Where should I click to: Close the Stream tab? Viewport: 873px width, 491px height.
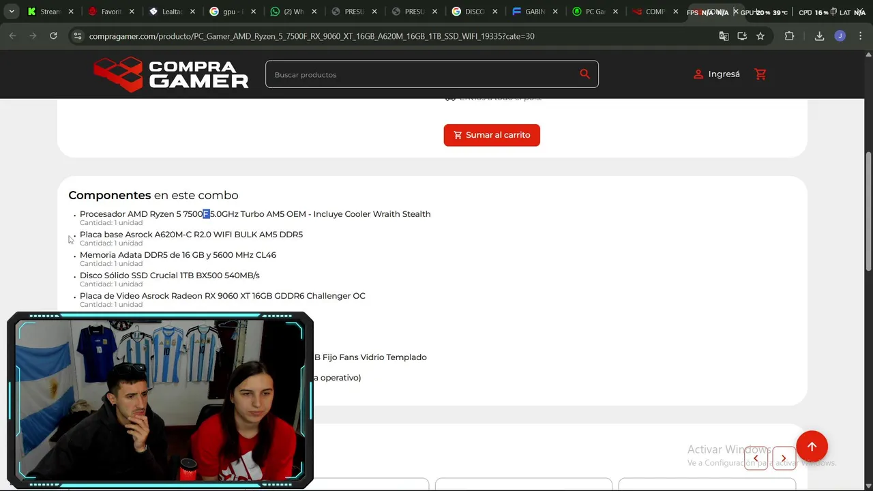click(x=71, y=12)
